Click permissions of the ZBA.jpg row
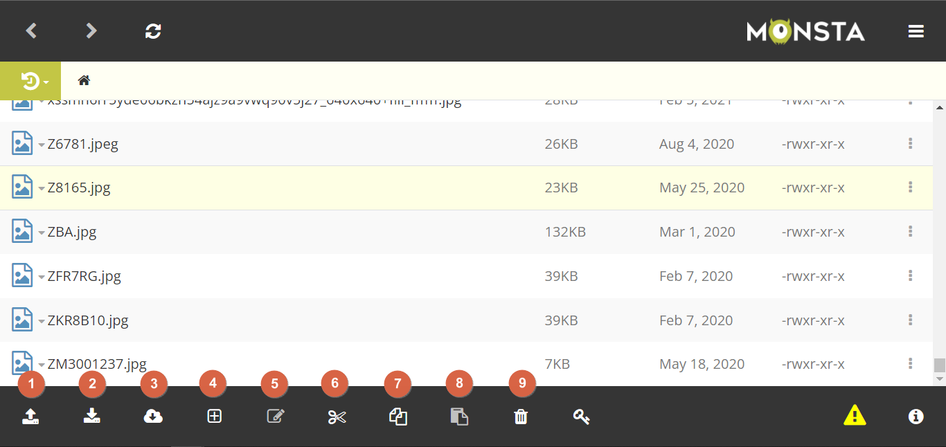The image size is (946, 447). (x=813, y=232)
